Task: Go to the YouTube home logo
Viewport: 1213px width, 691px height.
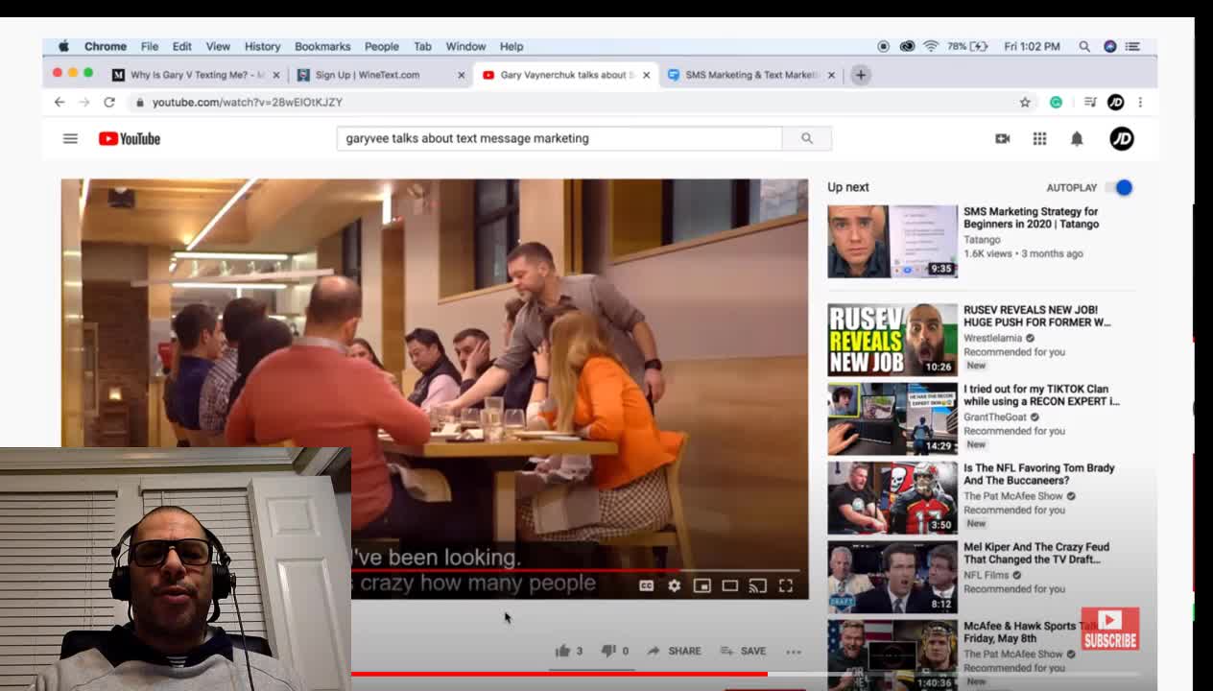Action: coord(129,138)
